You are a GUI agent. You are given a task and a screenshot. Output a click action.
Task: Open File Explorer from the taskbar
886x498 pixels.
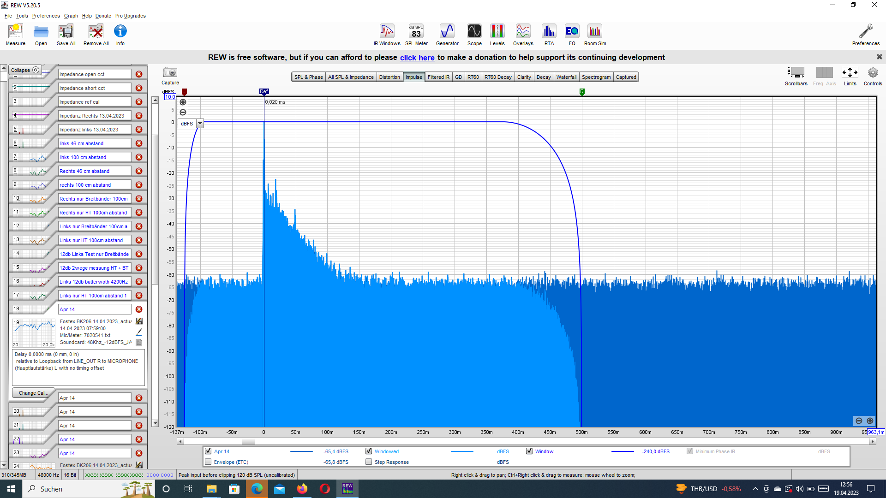212,489
